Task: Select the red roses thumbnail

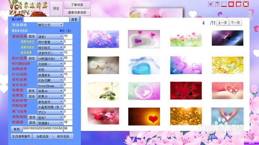Action: coord(186,91)
